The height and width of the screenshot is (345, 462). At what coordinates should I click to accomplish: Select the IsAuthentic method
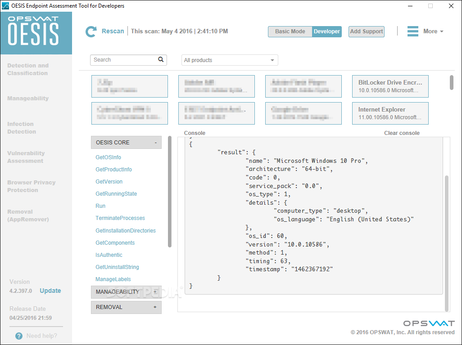pyautogui.click(x=109, y=255)
